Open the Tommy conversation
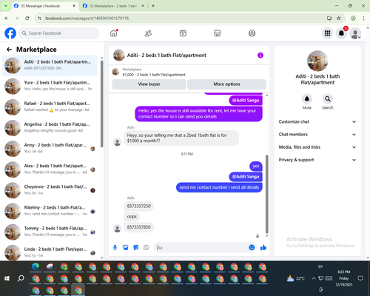370x296 pixels. [x=50, y=232]
